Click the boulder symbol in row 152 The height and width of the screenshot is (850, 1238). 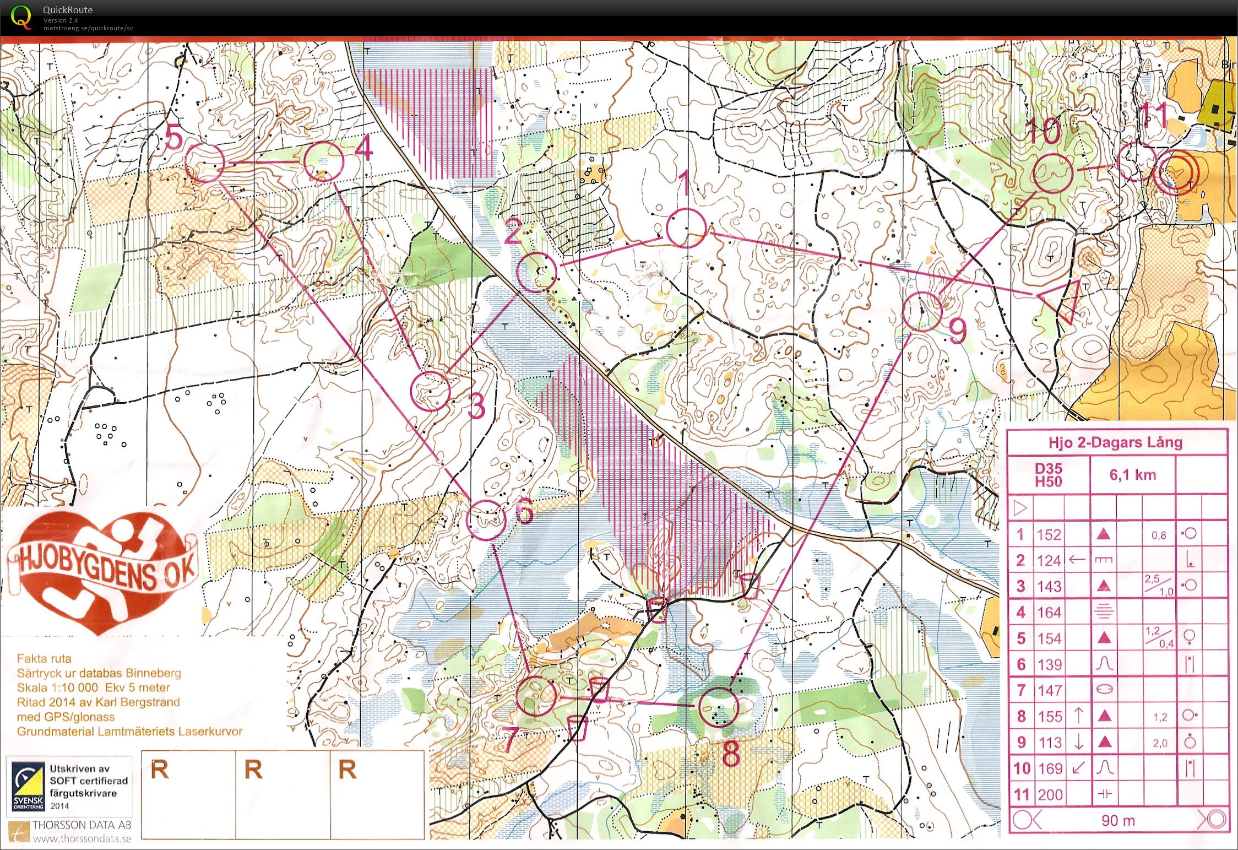point(1103,534)
